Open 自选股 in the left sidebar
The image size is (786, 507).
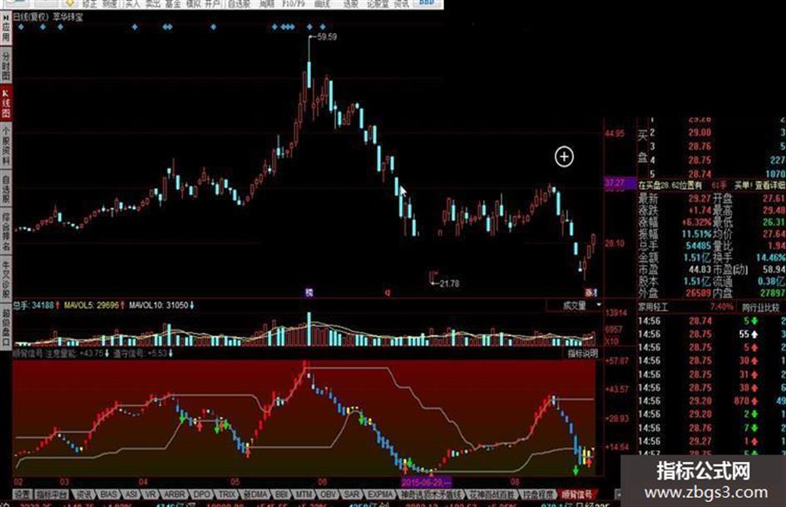point(6,189)
